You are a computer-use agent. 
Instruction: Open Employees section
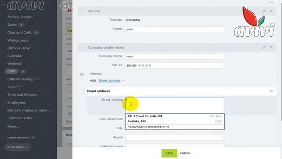(x=17, y=102)
